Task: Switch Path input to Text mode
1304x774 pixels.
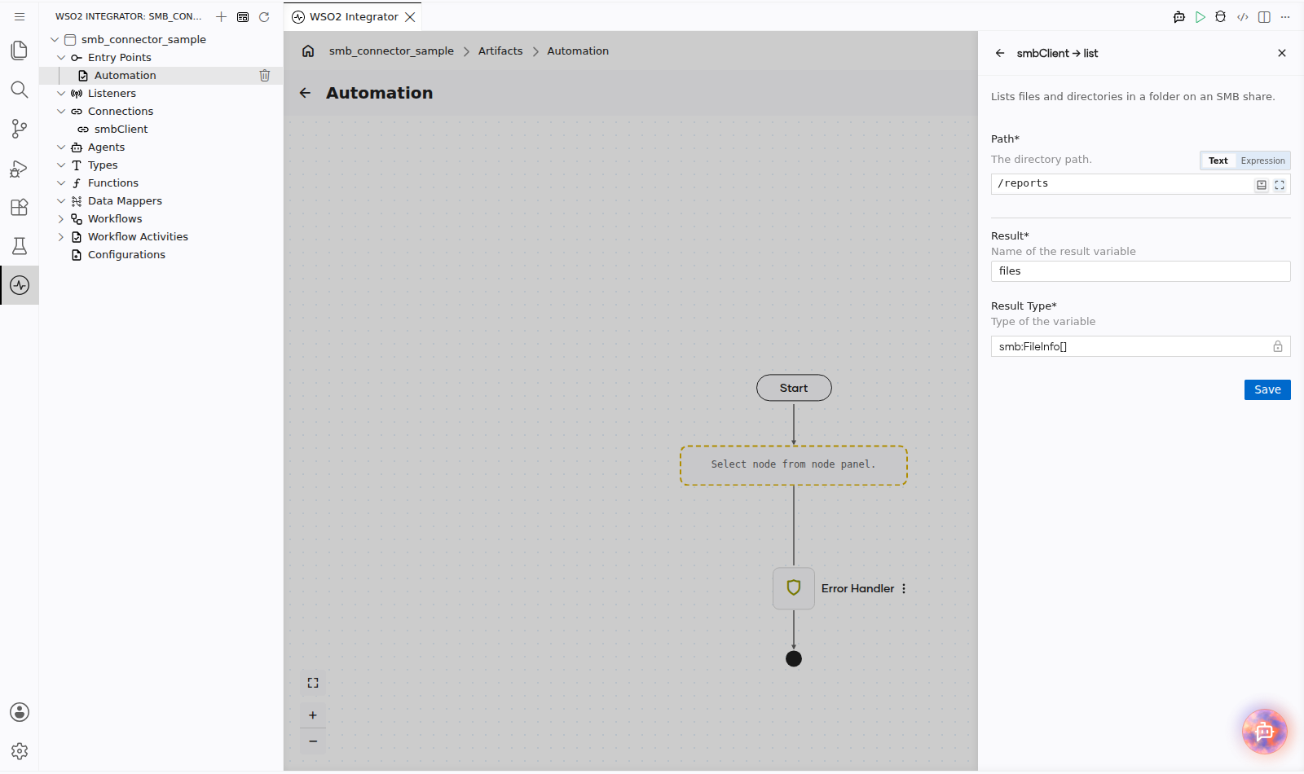Action: pos(1218,161)
